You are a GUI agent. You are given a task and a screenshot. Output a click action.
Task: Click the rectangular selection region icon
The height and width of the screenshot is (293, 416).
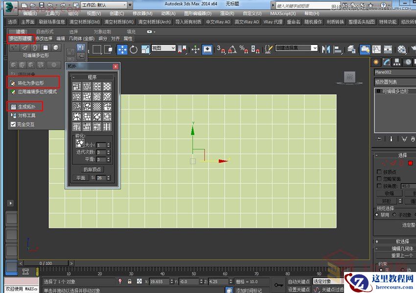97,49
